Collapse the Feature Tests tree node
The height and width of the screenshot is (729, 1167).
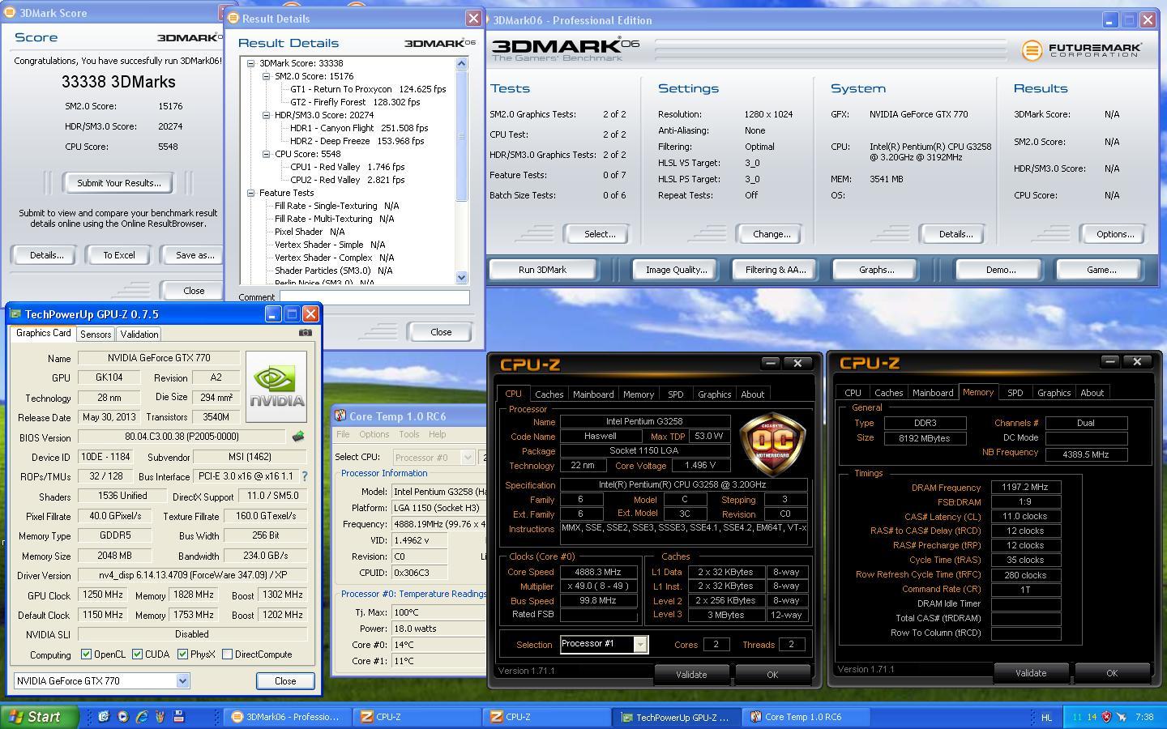point(251,193)
